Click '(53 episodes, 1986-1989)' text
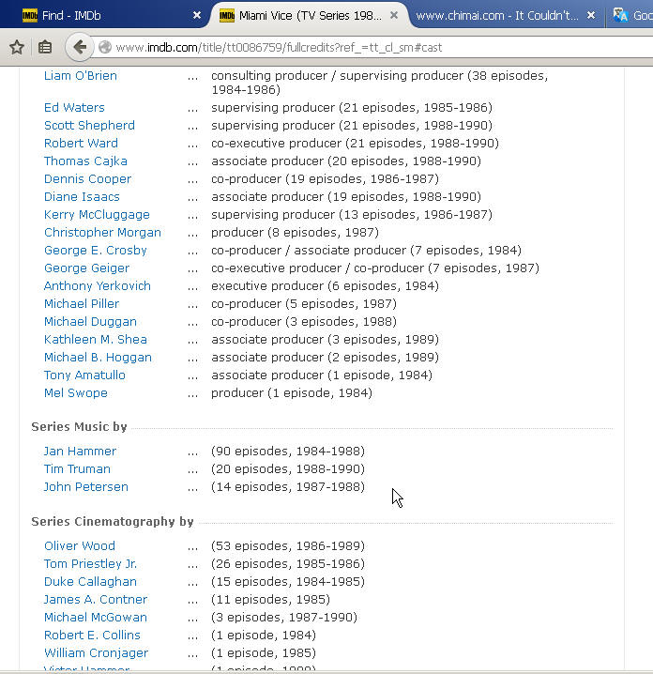 [288, 546]
